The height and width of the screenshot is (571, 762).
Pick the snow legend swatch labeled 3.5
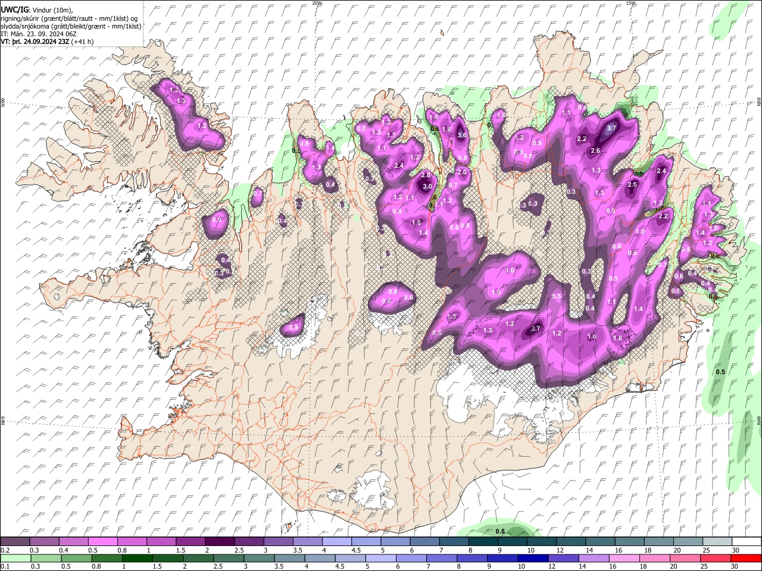(307, 541)
